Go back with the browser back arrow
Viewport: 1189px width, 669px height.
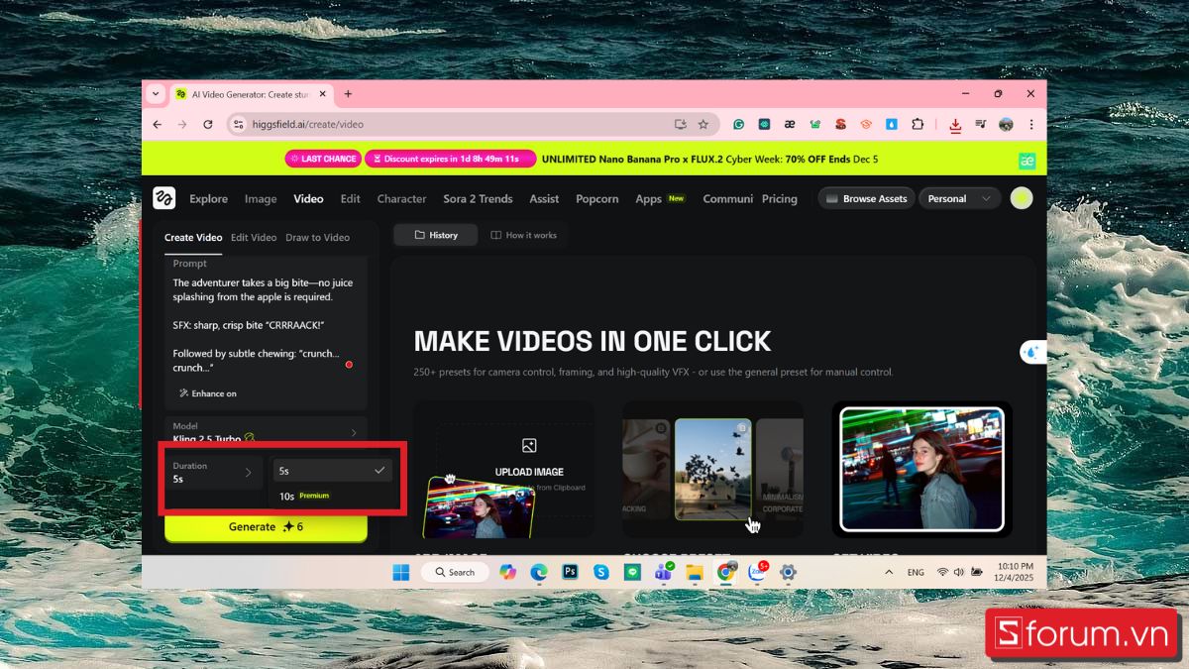click(x=157, y=124)
